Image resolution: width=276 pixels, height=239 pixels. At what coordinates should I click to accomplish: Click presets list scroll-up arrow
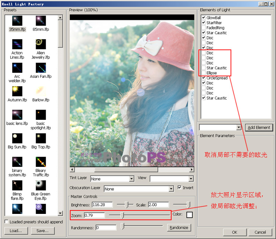[x=60, y=17]
